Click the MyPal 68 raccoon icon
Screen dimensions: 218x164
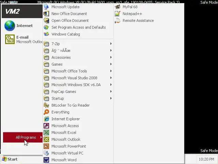[118, 7]
